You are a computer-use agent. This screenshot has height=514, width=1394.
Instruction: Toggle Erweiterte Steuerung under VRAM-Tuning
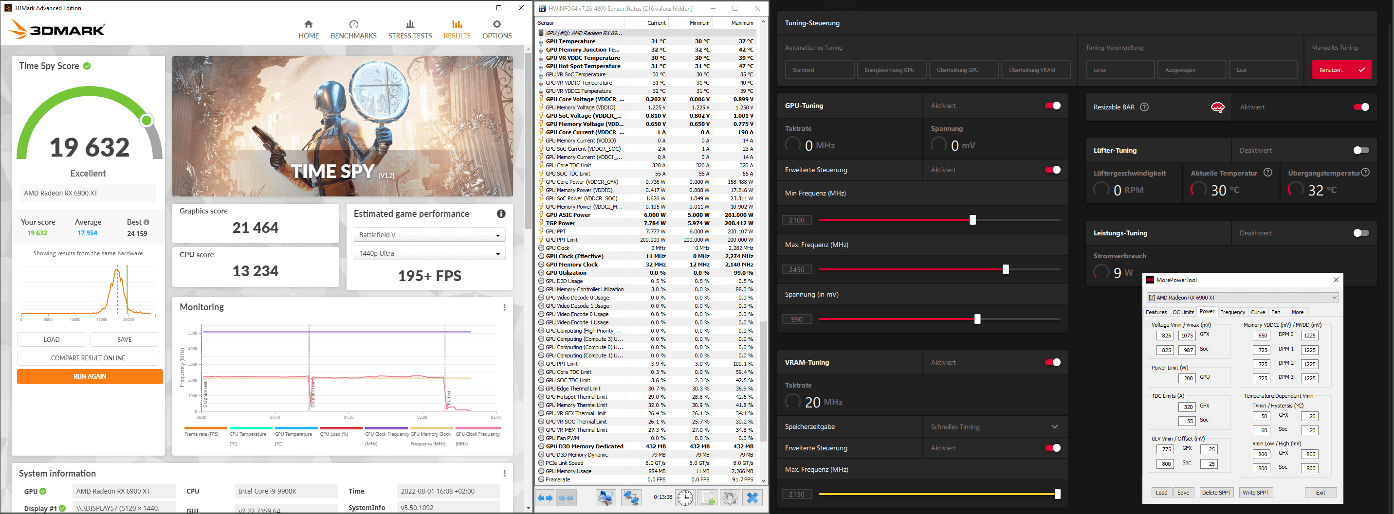(1052, 447)
